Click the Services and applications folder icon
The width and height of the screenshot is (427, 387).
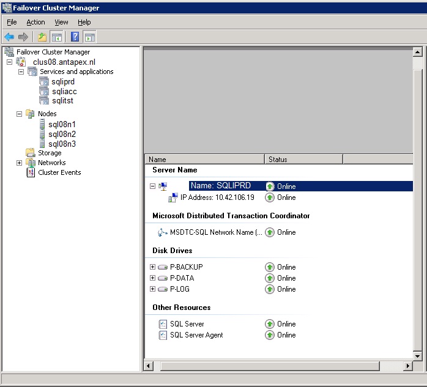coord(32,72)
